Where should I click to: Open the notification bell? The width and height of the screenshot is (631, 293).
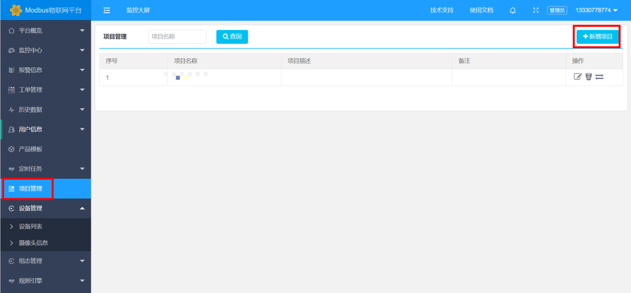coord(513,10)
